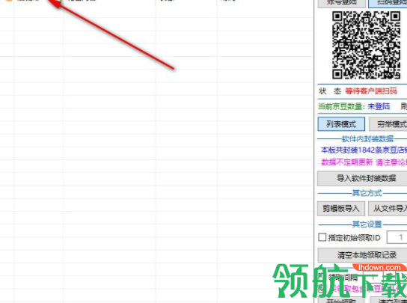Image resolution: width=407 pixels, height=303 pixels.
Task: Click 等待客户端扫码 status text
Action: 371,91
